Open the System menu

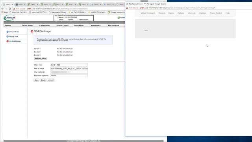tap(8, 25)
